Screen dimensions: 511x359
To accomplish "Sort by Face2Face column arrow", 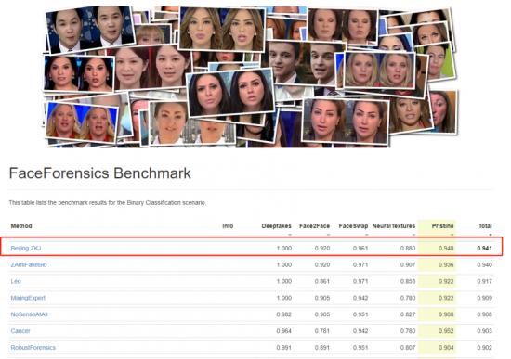I will 328,235.
